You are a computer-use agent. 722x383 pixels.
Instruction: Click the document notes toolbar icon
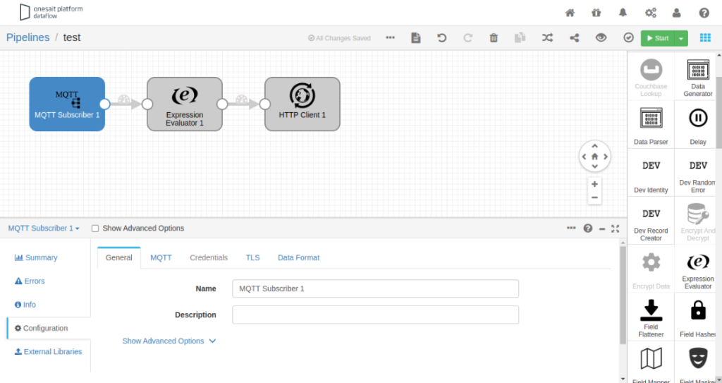tap(416, 38)
